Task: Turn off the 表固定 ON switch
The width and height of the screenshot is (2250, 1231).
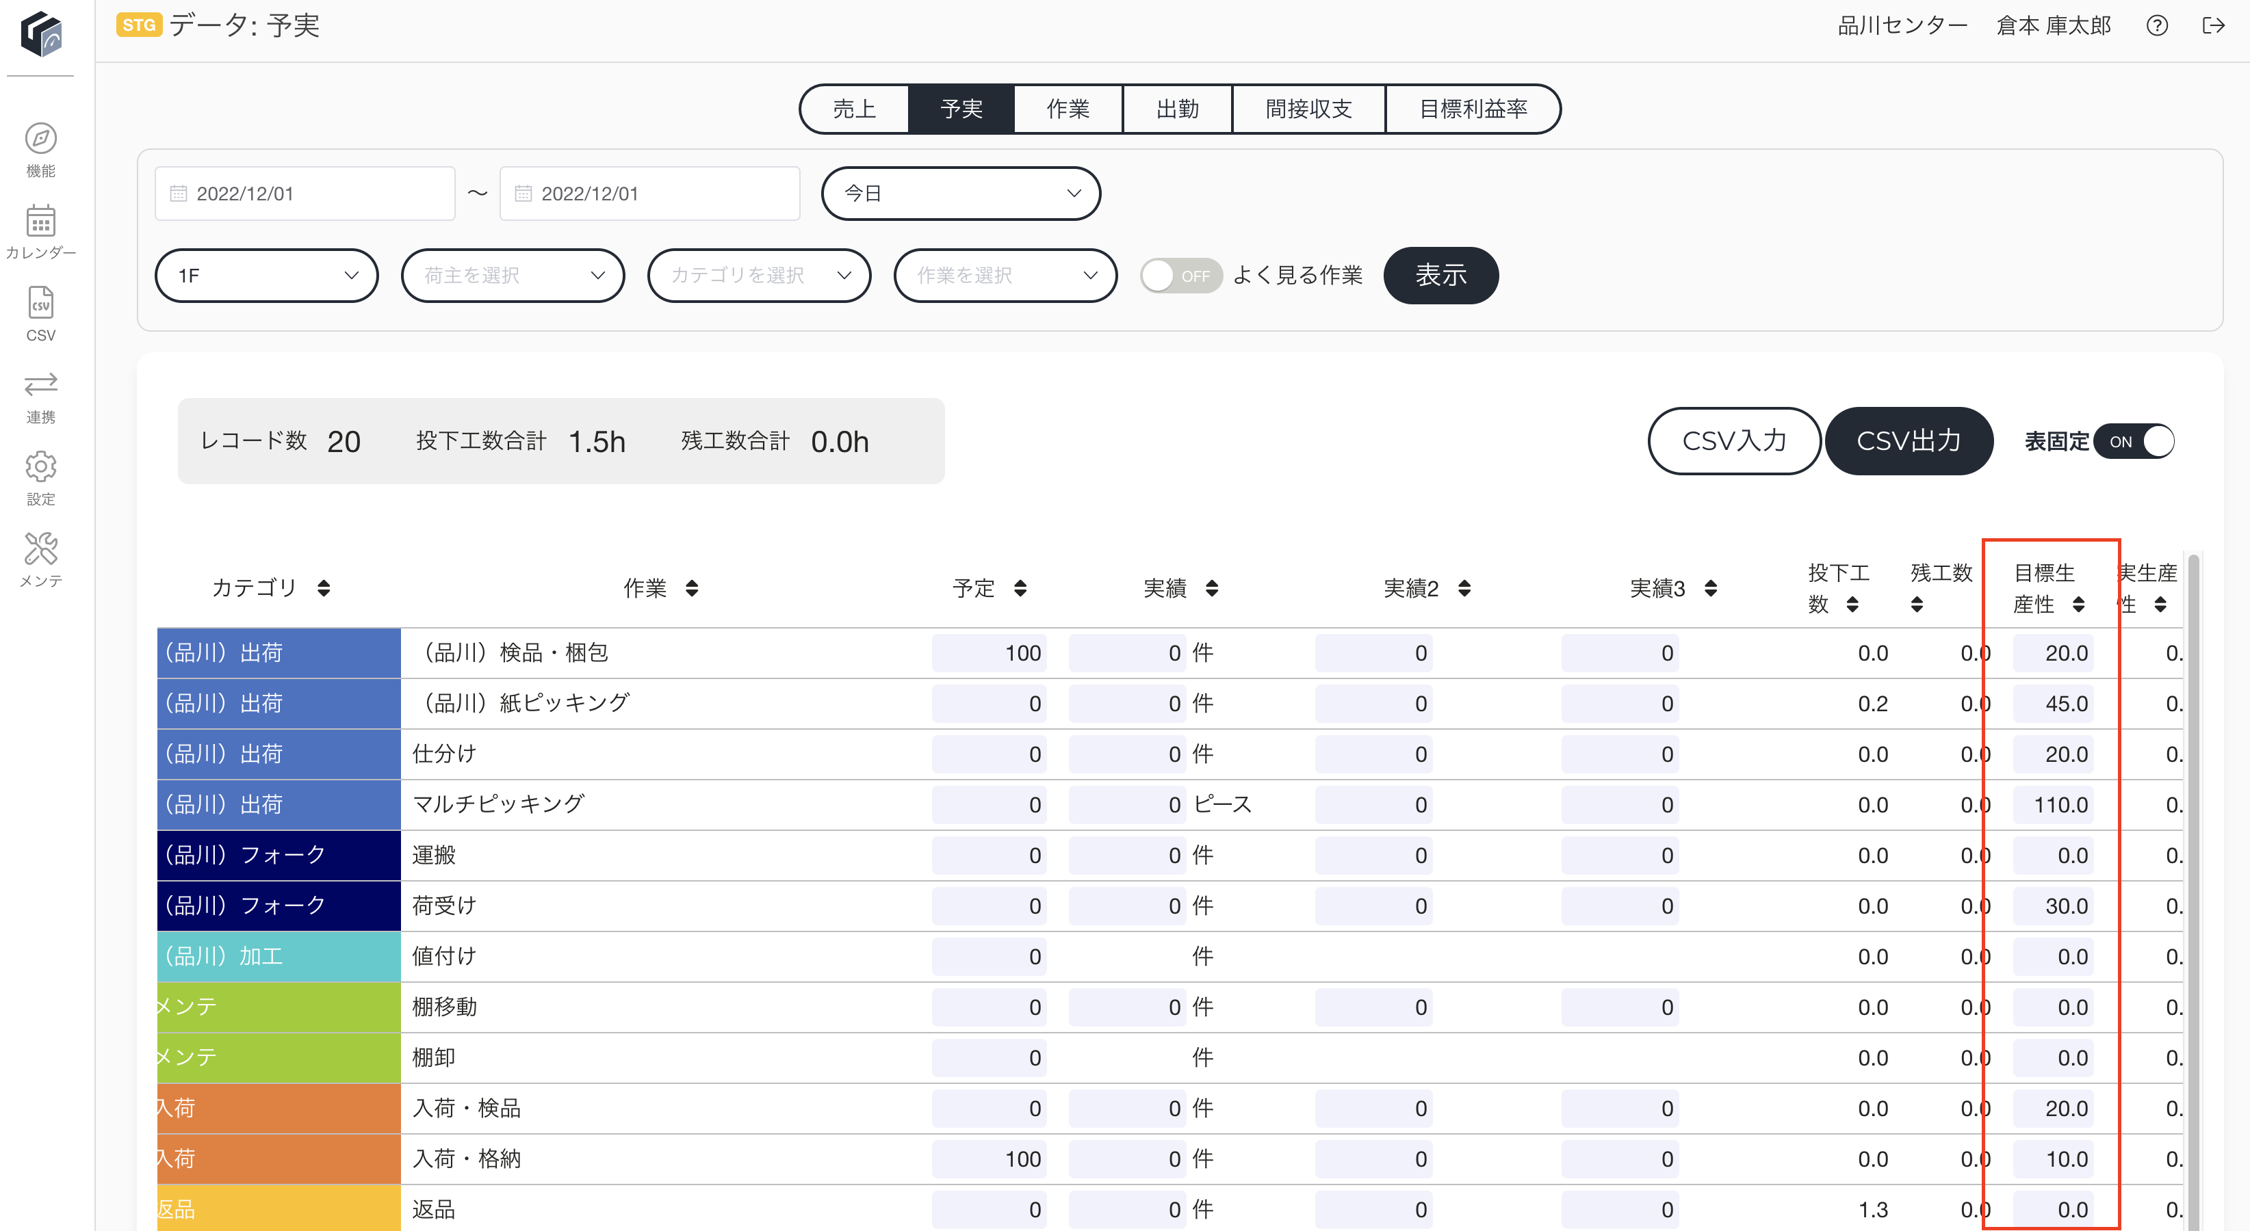Action: click(2134, 442)
